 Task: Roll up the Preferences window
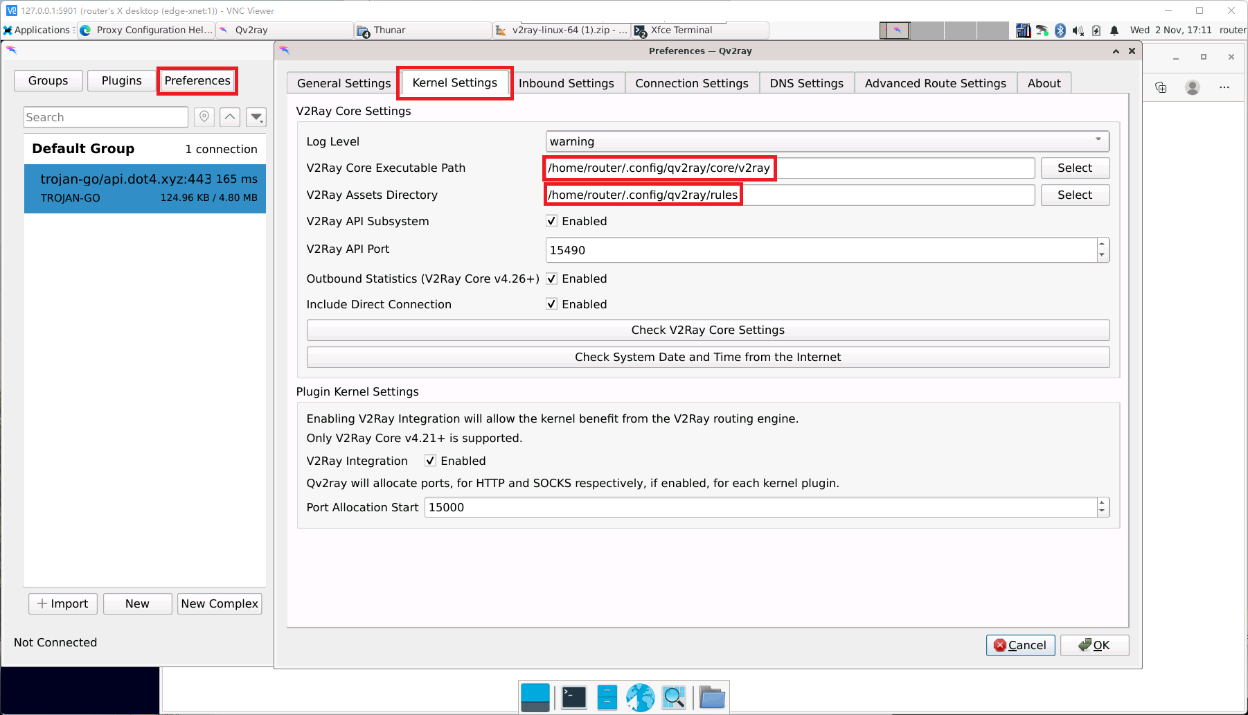tap(1116, 51)
